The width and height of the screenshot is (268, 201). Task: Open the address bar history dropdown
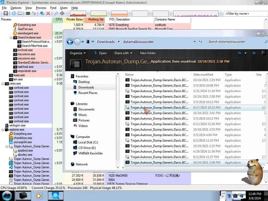click(194, 42)
